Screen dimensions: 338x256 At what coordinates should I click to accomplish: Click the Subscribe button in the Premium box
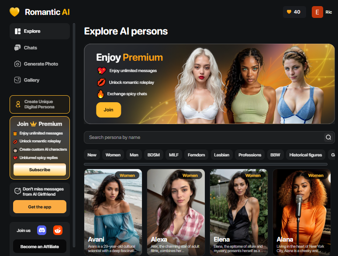(x=40, y=170)
